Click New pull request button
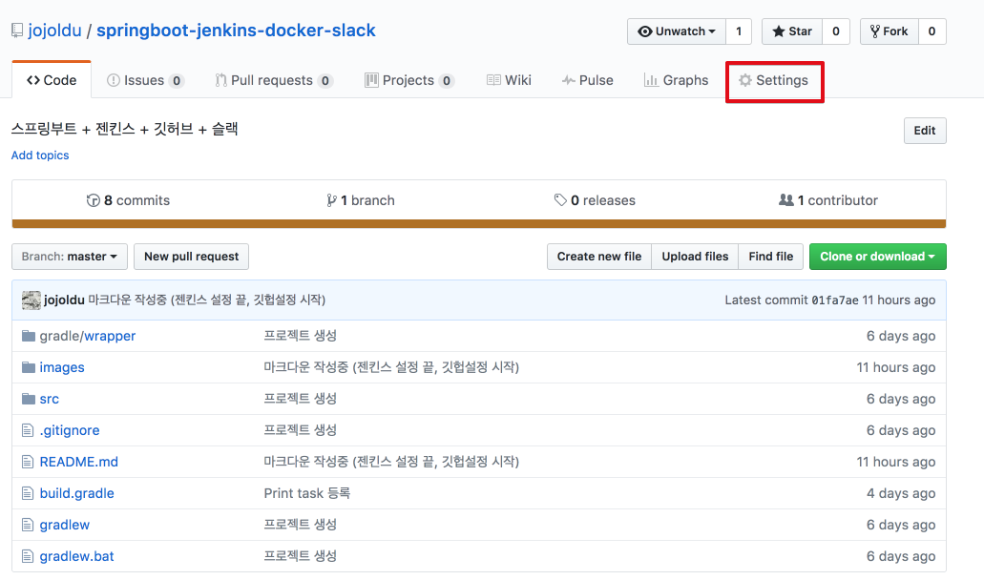The width and height of the screenshot is (984, 580). 192,257
